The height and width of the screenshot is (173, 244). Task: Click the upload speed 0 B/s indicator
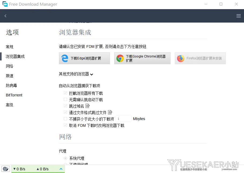click(43, 169)
